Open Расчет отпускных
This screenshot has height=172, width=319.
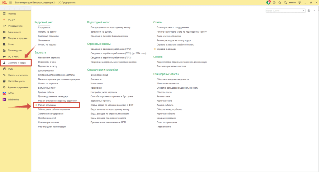[47, 105]
